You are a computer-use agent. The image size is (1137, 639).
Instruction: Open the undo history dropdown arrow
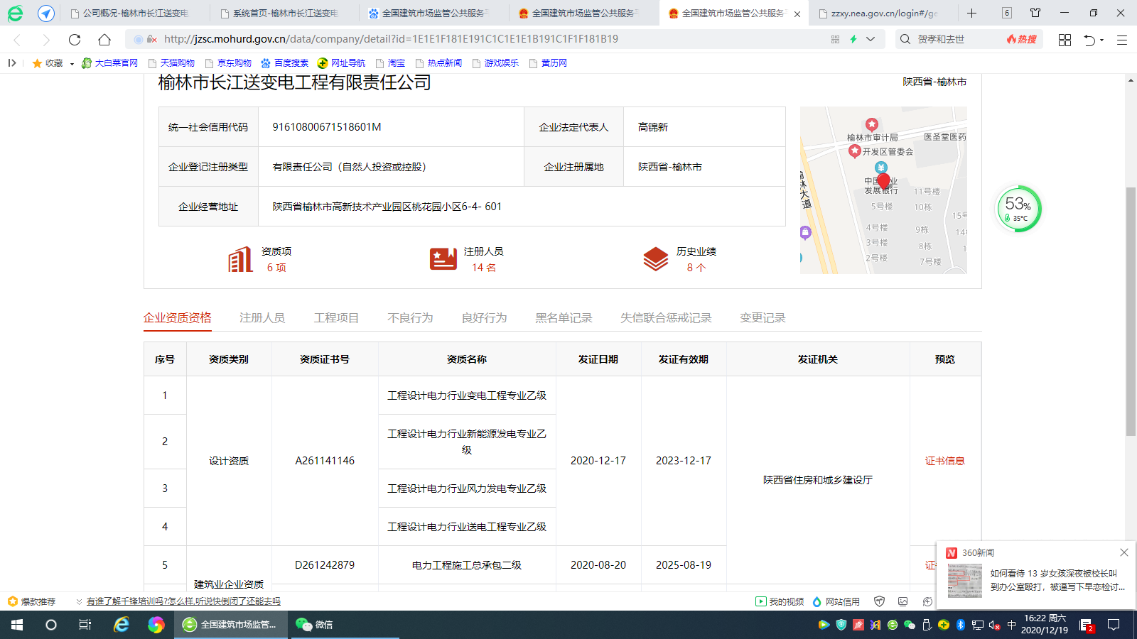(1102, 40)
